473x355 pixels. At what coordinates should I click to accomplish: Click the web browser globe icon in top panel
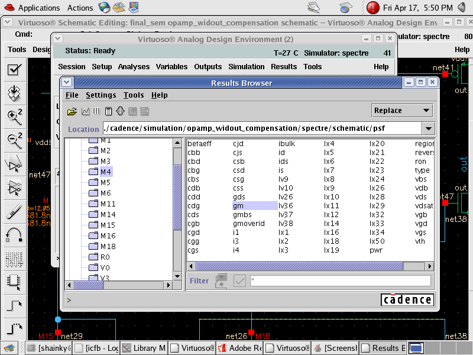(105, 8)
